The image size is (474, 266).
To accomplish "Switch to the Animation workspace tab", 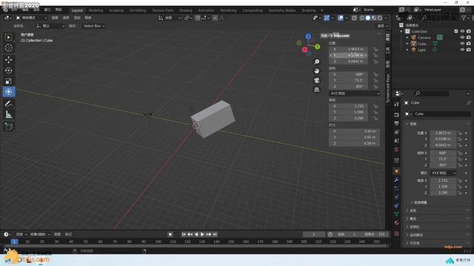I will coord(206,10).
